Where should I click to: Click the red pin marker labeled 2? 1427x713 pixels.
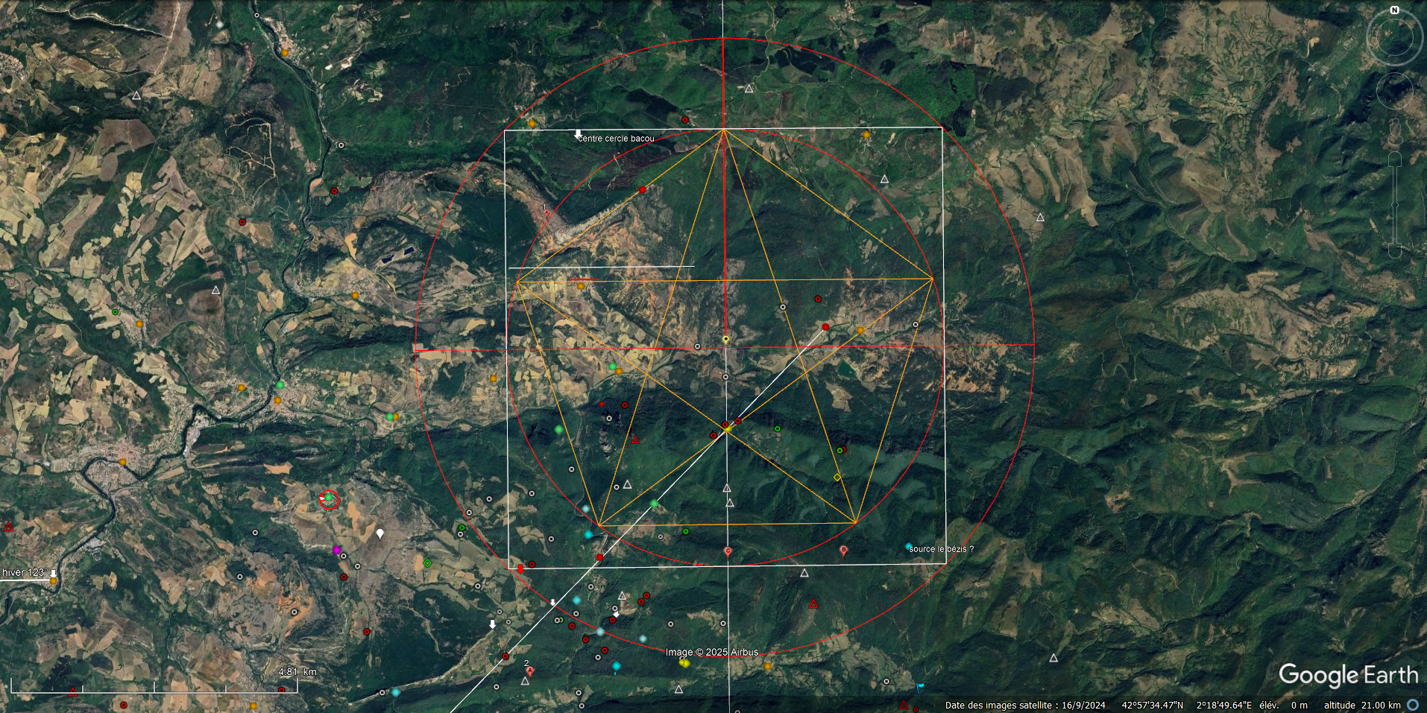[530, 671]
